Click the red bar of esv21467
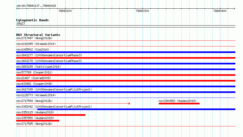The width and height of the screenshot is (243, 137). pos(126,81)
